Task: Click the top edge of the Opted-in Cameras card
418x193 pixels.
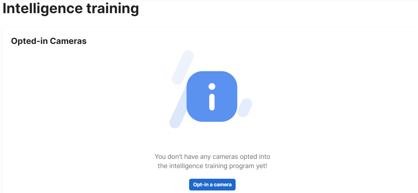Action: tap(210, 27)
